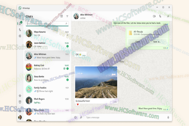Click unread badge on Jason Ballmer

(x=67, y=46)
